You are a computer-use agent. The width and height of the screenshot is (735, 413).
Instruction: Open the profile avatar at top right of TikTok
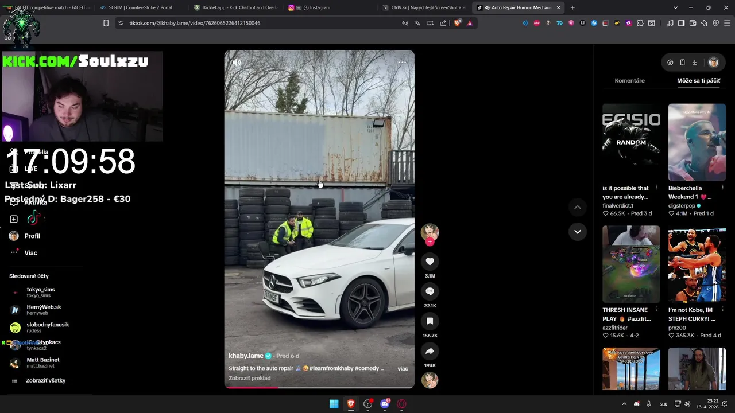click(714, 63)
